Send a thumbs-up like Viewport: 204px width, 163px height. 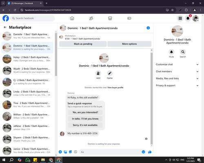coord(150,152)
